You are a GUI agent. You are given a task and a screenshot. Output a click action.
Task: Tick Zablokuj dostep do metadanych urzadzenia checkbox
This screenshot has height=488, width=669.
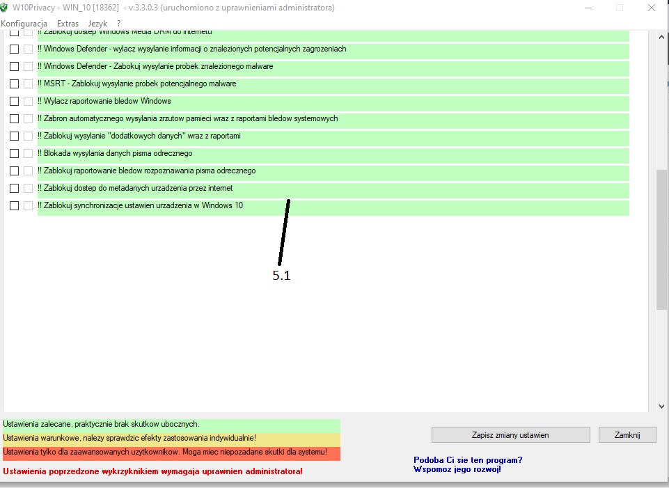point(14,188)
